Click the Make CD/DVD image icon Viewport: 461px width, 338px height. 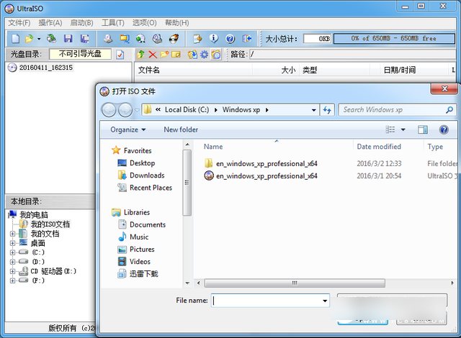(108, 38)
